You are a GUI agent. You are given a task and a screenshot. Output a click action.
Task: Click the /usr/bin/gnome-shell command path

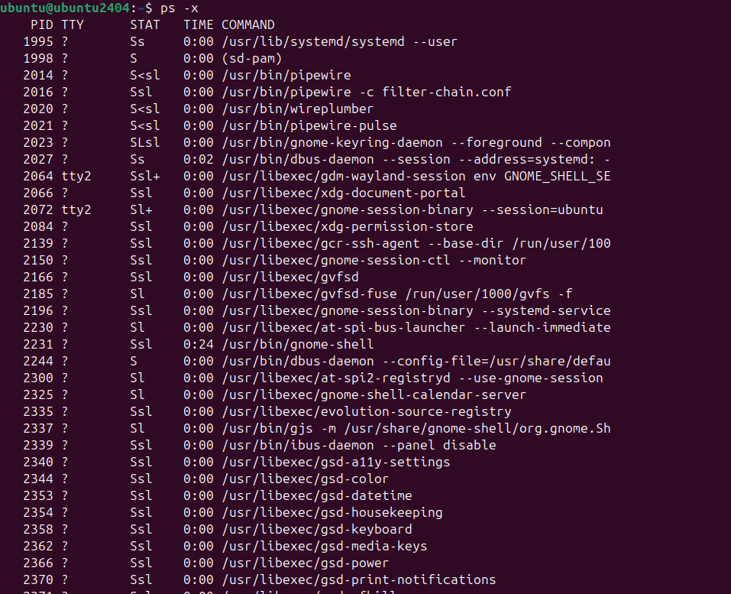pos(298,344)
